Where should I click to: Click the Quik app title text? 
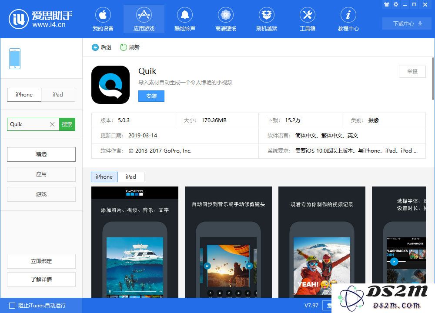(x=147, y=71)
